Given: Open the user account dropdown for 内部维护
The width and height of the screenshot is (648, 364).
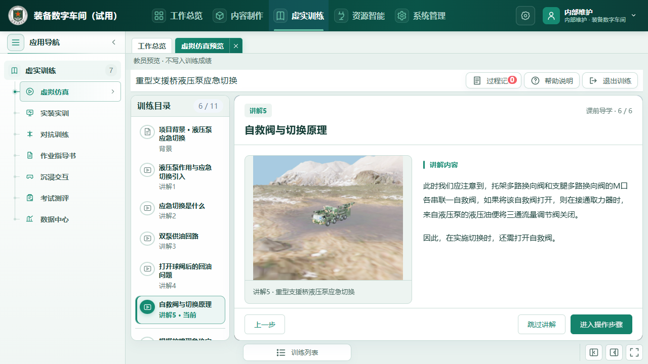Looking at the screenshot, I should point(590,16).
